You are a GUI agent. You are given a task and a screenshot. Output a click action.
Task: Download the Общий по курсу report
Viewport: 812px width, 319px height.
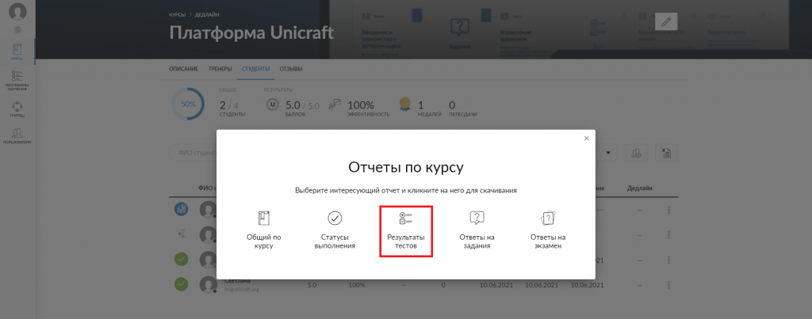click(x=263, y=231)
